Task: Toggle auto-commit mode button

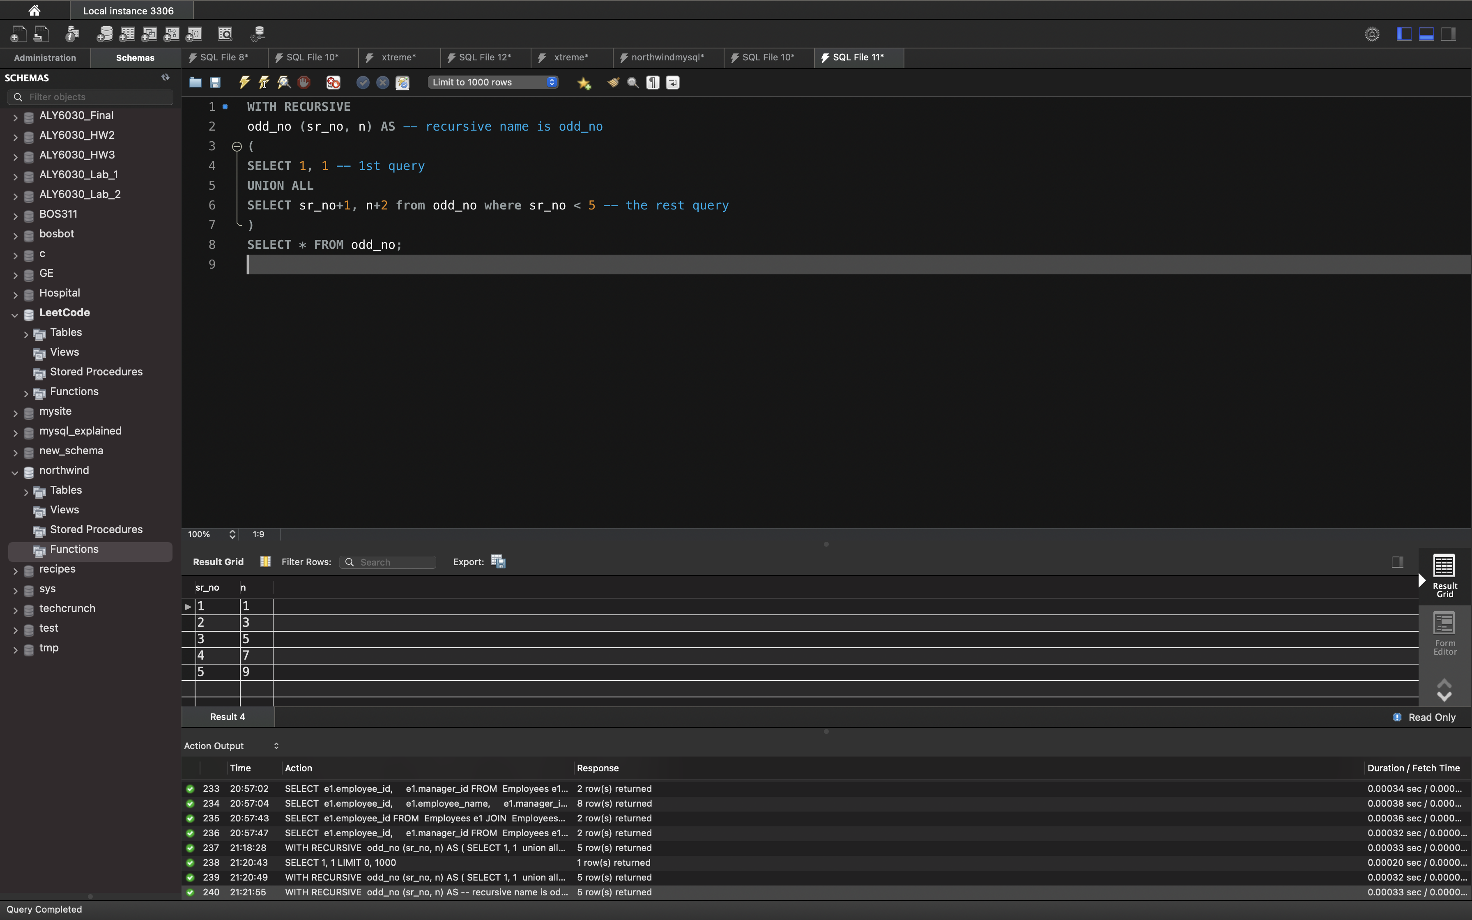Action: point(402,82)
